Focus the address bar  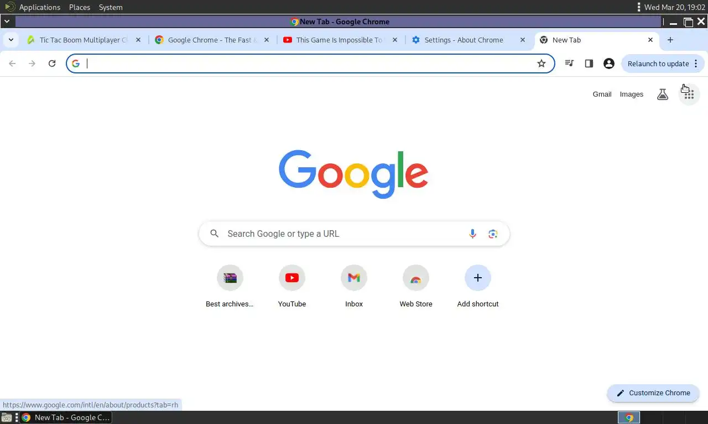pyautogui.click(x=310, y=63)
